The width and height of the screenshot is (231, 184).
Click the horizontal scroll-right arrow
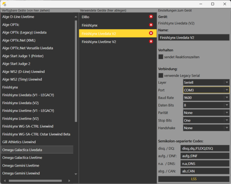pos(69,181)
